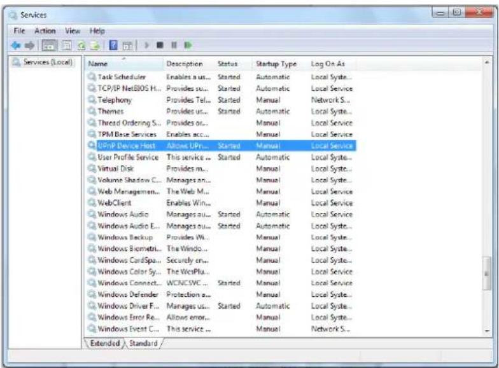Click the 'Securely en...' description cell

point(187,260)
